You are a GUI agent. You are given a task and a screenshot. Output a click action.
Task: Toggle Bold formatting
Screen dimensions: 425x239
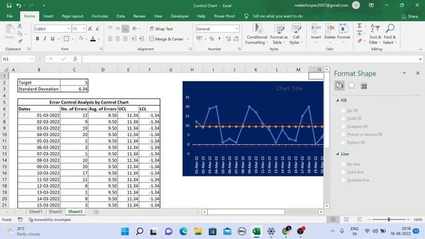coord(37,39)
